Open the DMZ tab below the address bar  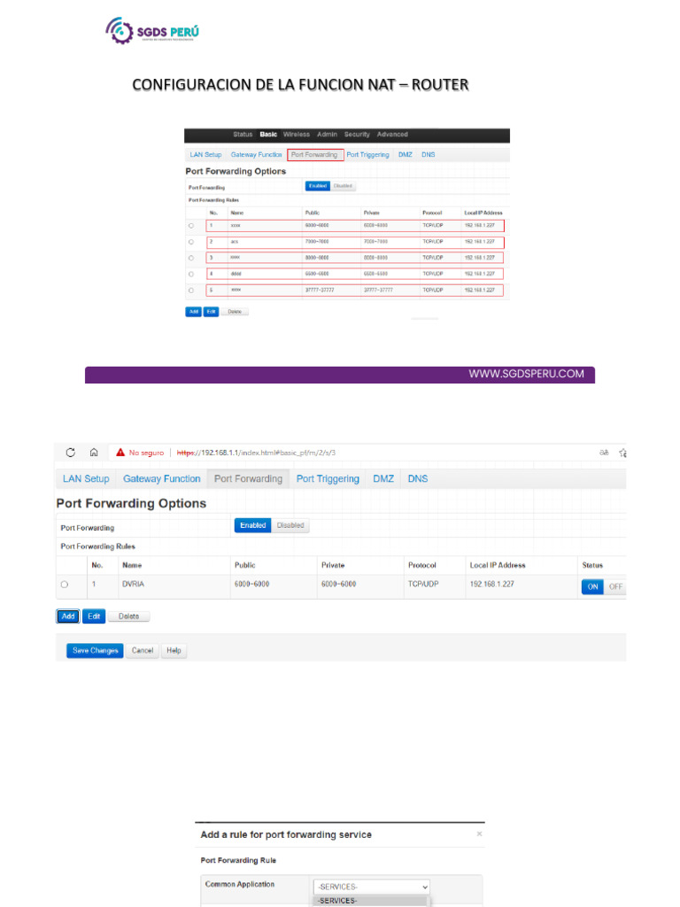383,478
